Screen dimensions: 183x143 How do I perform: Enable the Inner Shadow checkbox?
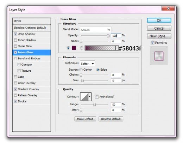click(x=15, y=40)
